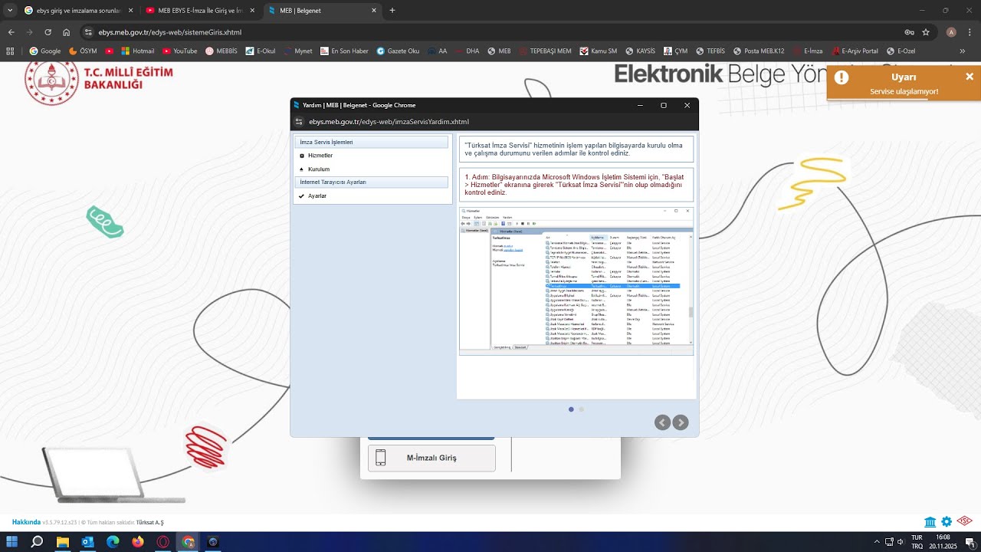Open the Ayarlar help item
The width and height of the screenshot is (981, 552).
pyautogui.click(x=317, y=196)
